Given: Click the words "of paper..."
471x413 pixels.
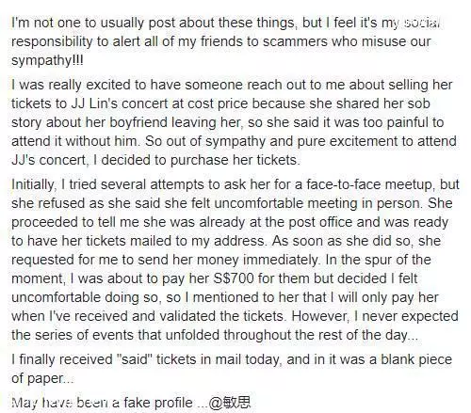Looking at the screenshot, I should click(x=42, y=378).
